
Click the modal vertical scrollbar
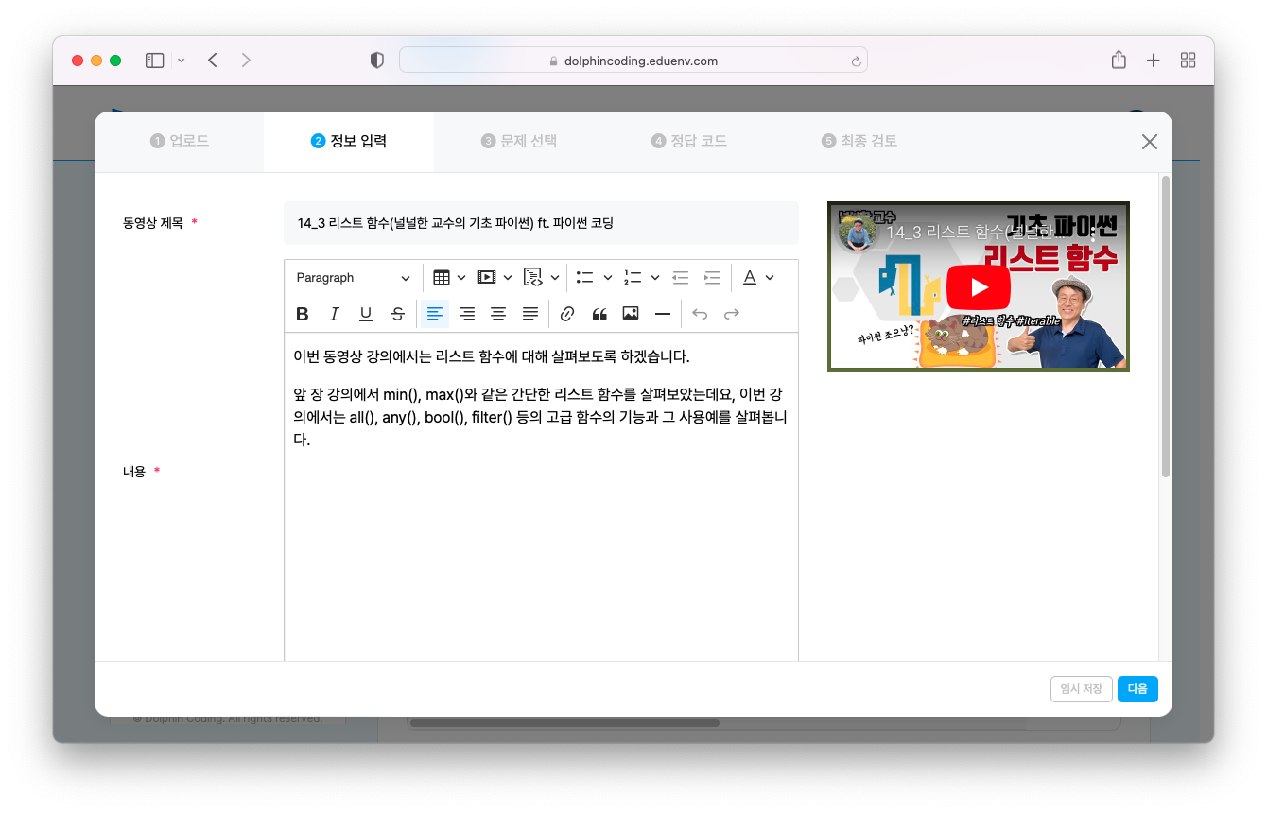pyautogui.click(x=1166, y=326)
